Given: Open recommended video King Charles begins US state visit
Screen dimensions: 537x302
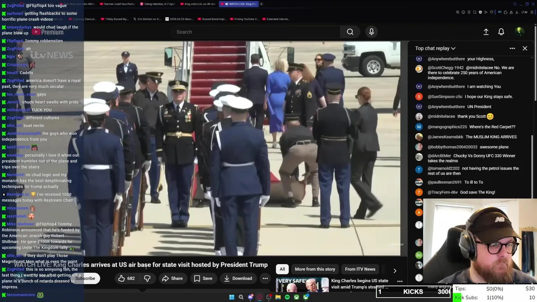Looking at the screenshot, I should (360, 284).
